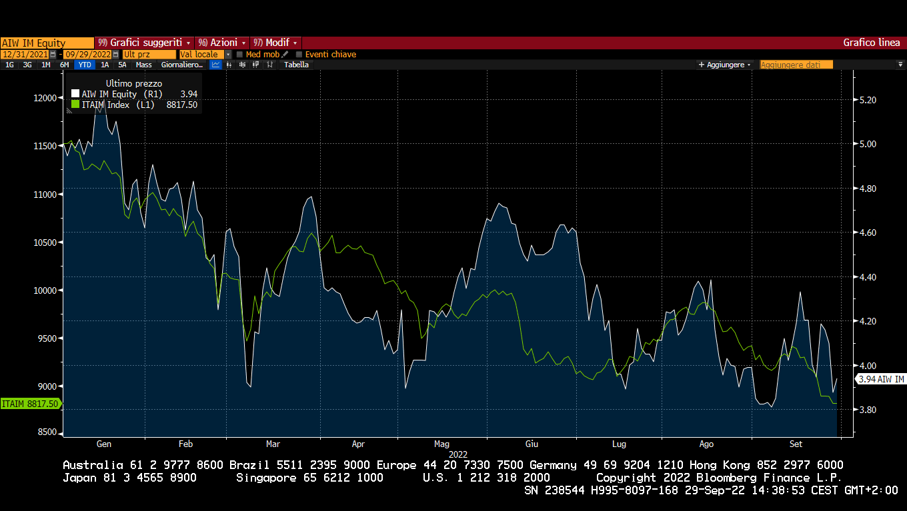Open the Aggiungere dropdown
The image size is (907, 511).
point(724,65)
